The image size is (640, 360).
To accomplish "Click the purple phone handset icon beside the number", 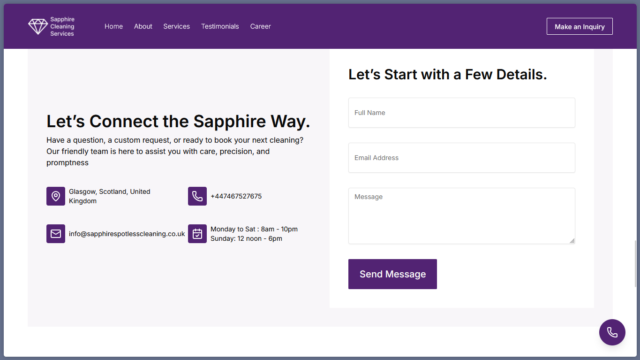I will 197,196.
